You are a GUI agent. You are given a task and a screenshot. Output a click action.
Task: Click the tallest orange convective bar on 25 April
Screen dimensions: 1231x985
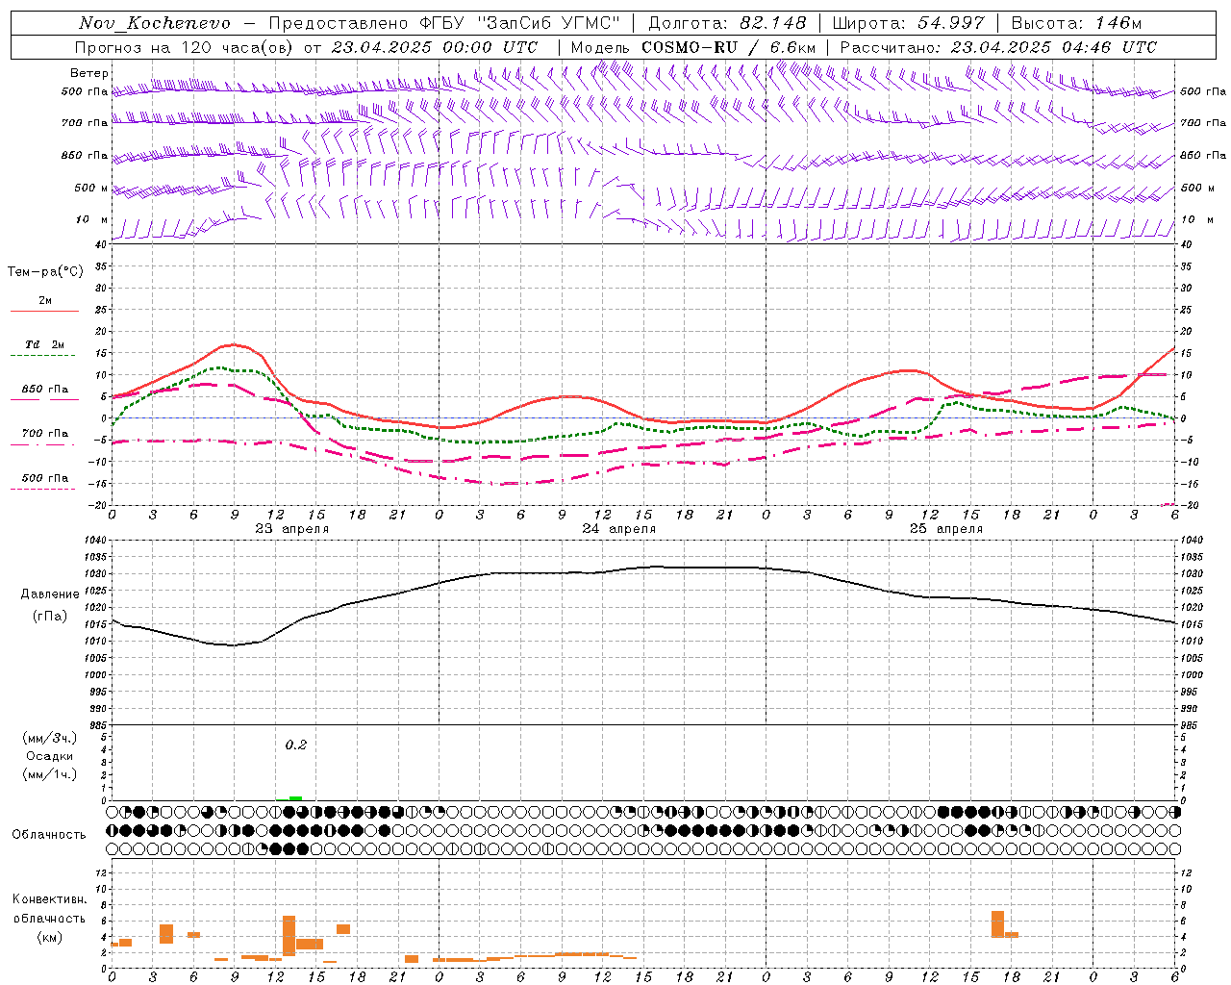tap(997, 924)
